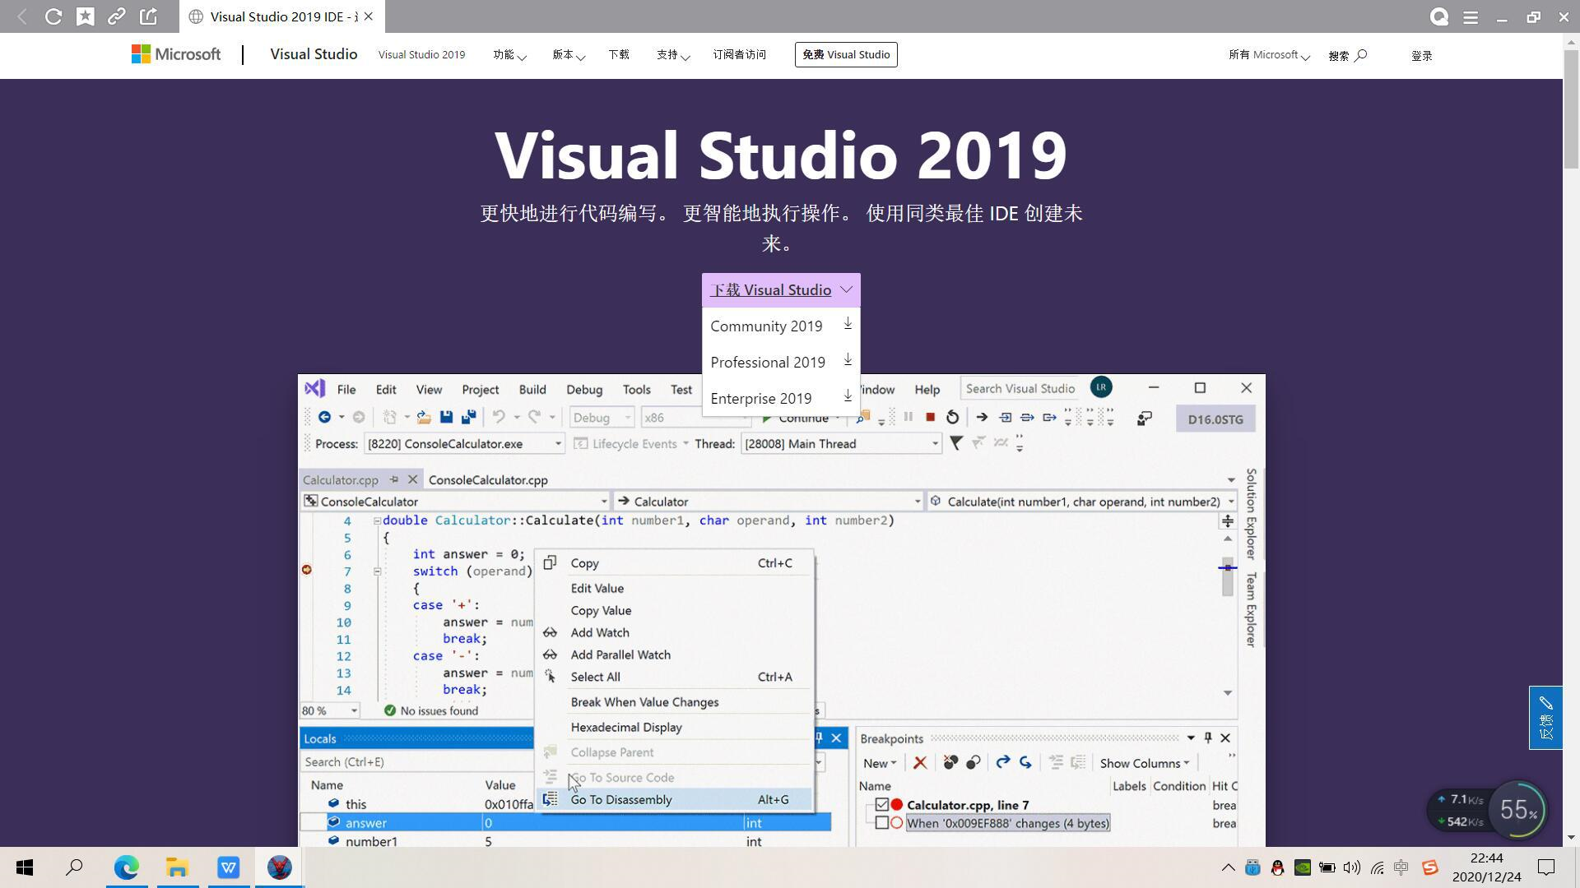Open Microsoft Edge from the taskbar
The width and height of the screenshot is (1580, 888).
[x=127, y=867]
